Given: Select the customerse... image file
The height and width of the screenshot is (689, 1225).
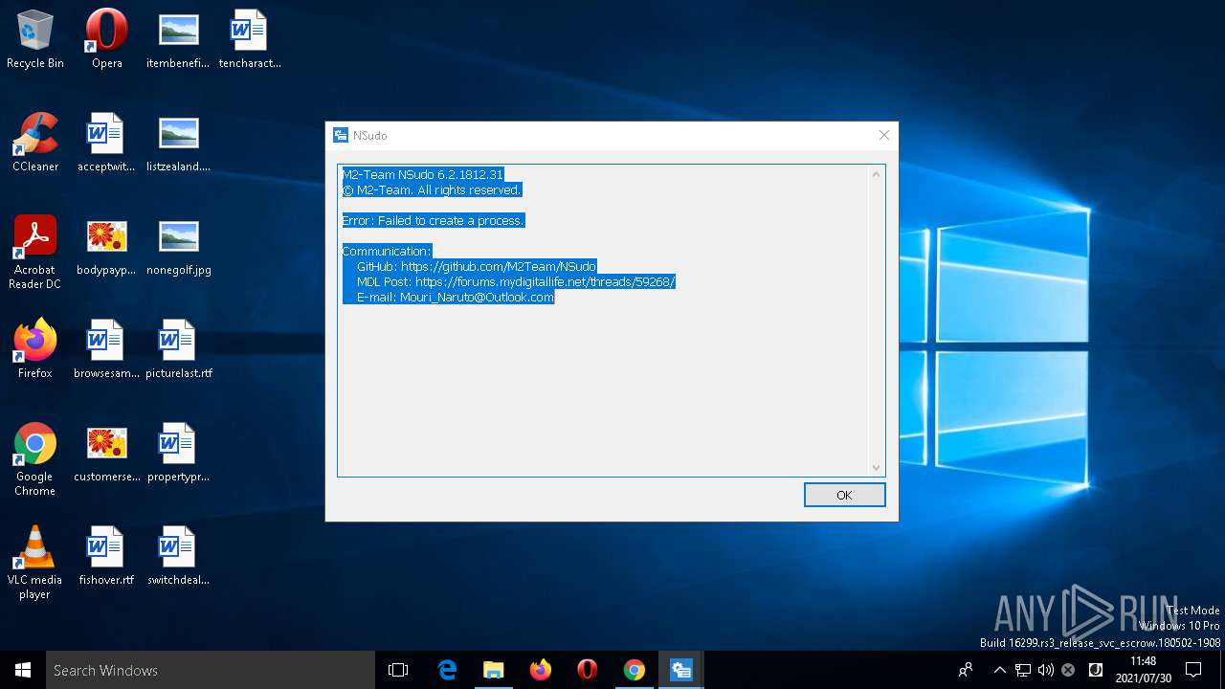Looking at the screenshot, I should 106,454.
